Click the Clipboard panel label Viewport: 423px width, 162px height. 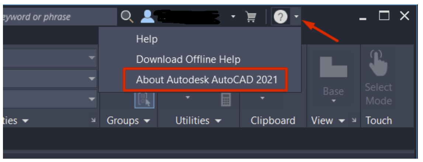pos(273,120)
